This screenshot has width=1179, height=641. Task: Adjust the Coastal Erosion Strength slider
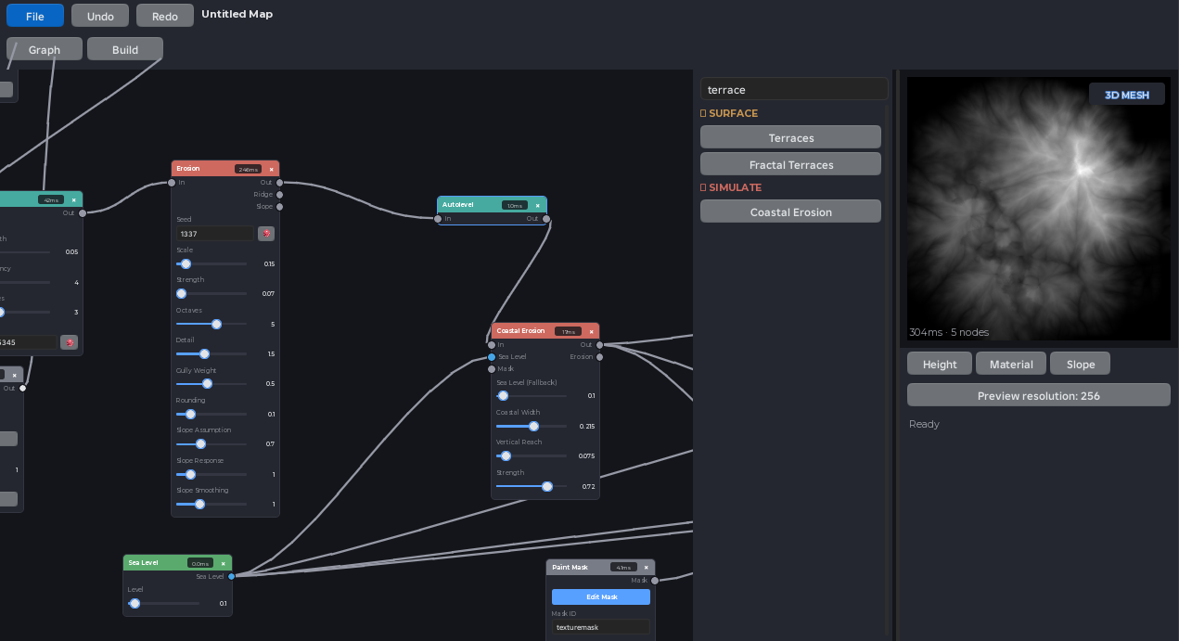532,486
